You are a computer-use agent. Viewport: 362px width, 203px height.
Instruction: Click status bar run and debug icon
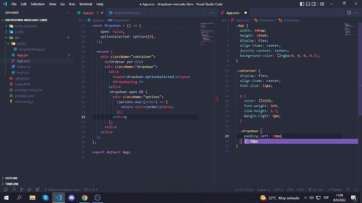[29, 189]
